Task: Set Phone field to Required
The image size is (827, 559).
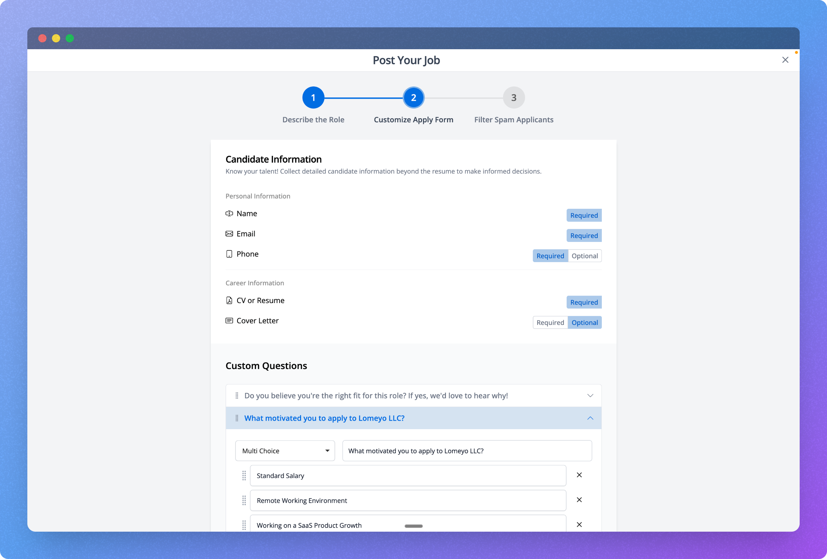Action: pyautogui.click(x=550, y=256)
